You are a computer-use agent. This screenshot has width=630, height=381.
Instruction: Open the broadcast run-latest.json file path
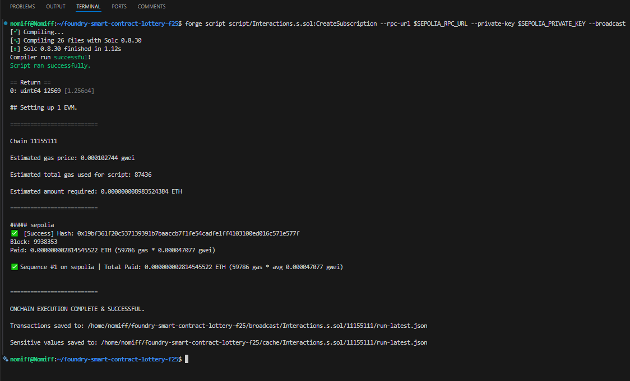coord(257,326)
